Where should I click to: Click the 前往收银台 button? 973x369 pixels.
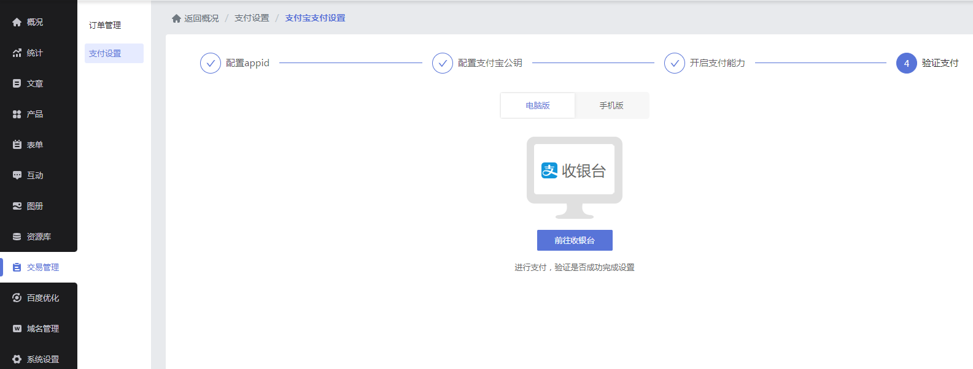575,240
